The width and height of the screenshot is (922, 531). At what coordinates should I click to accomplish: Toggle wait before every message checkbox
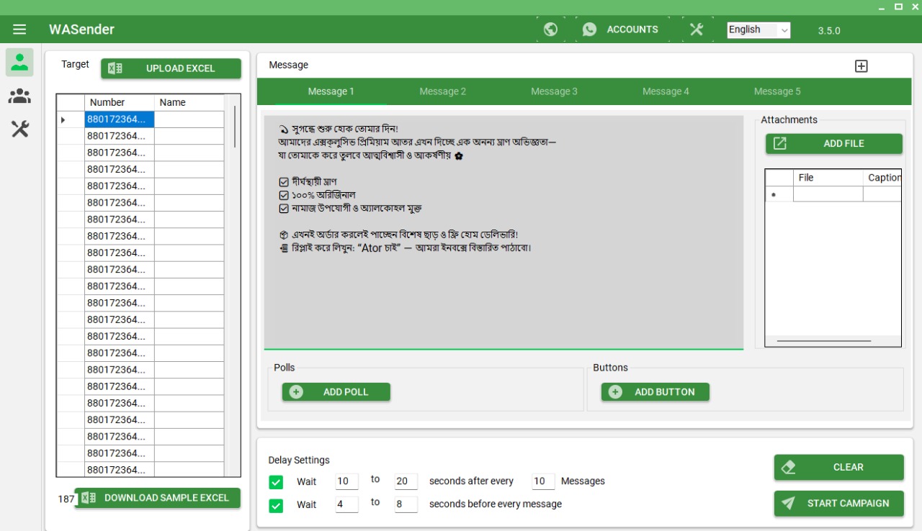[276, 505]
